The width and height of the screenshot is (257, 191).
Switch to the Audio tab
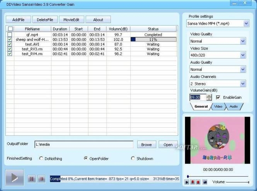tap(233, 106)
